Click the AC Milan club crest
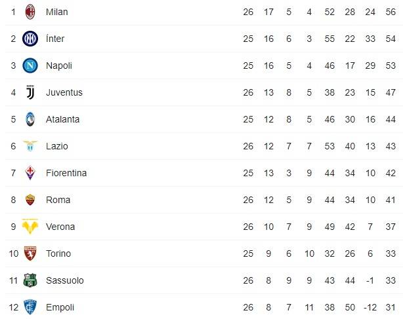Viewport: 403px width, 319px height. click(x=30, y=12)
